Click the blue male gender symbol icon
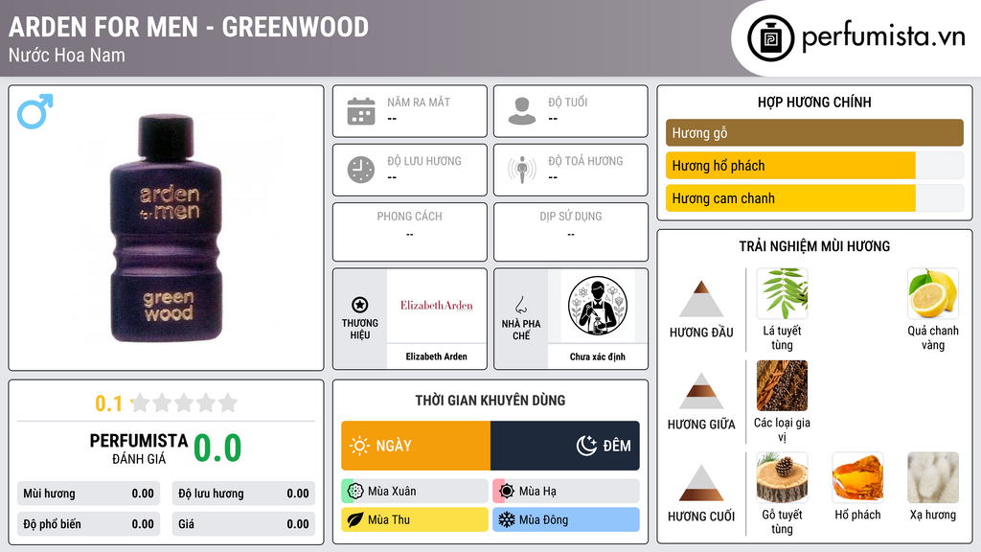 click(x=35, y=111)
